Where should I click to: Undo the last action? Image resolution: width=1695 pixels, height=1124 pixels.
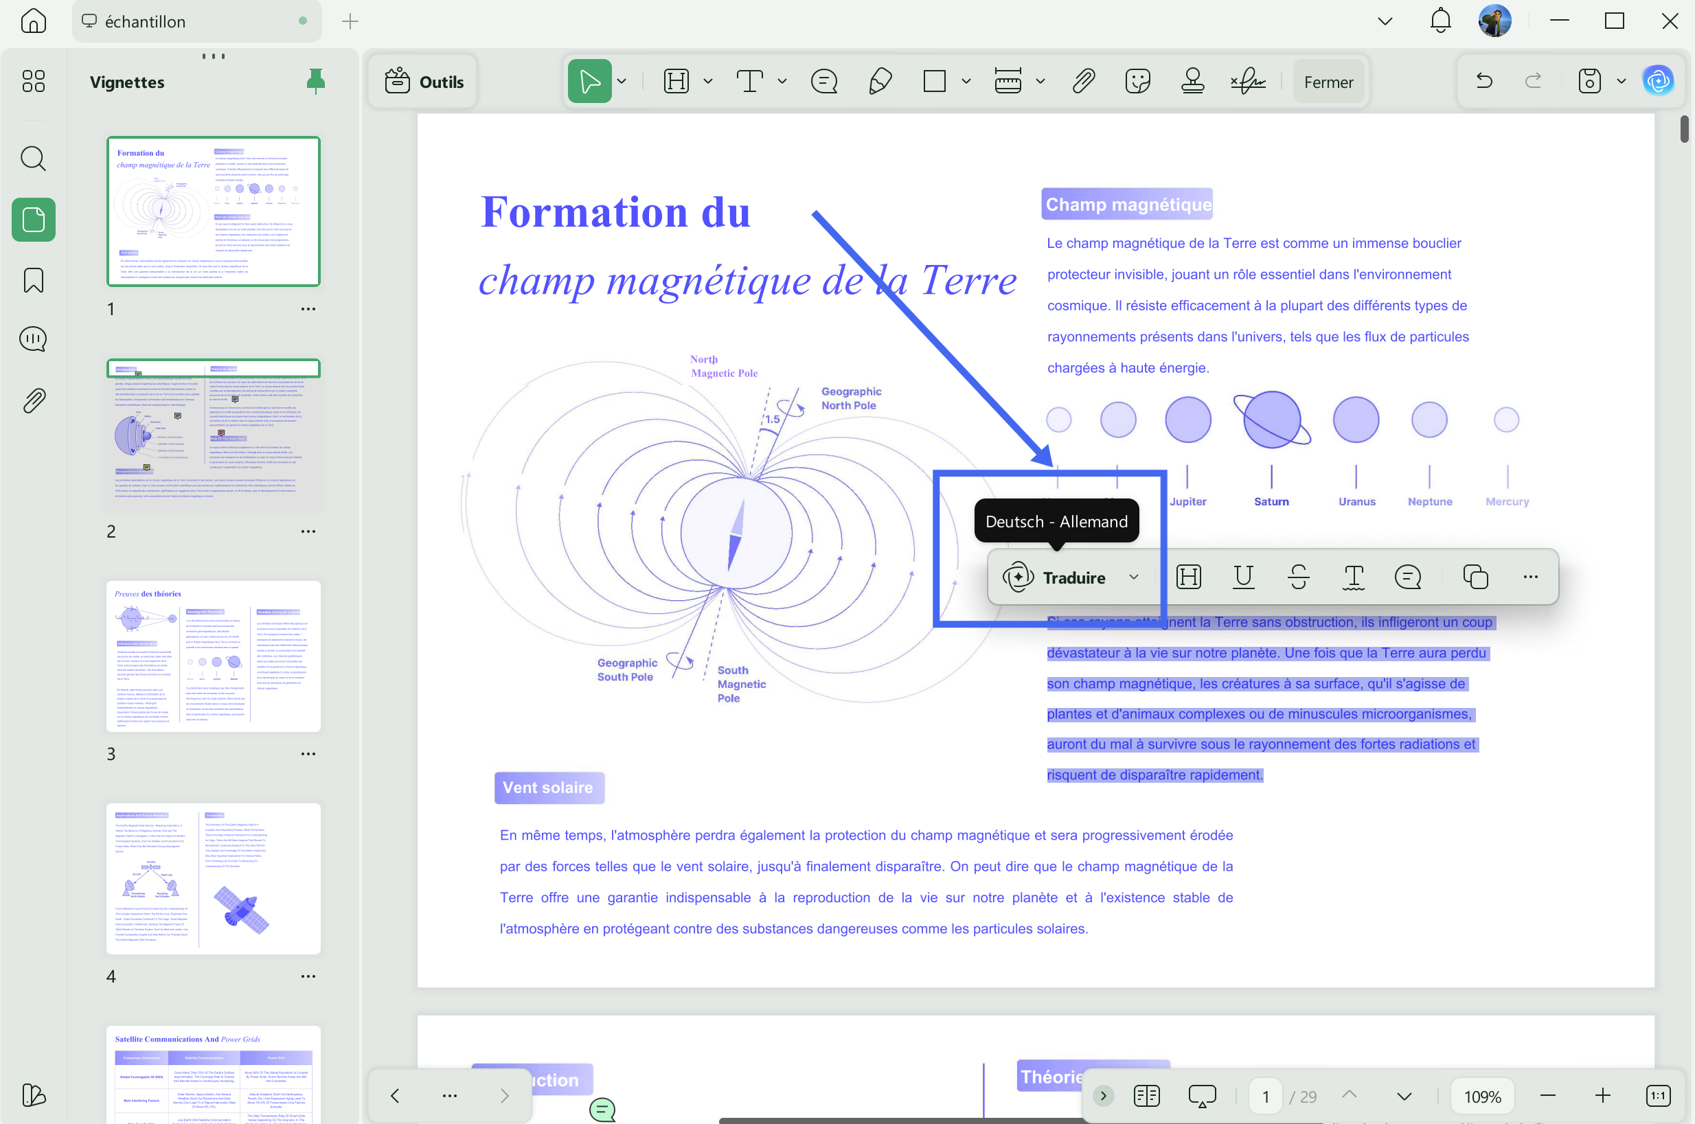[1484, 81]
